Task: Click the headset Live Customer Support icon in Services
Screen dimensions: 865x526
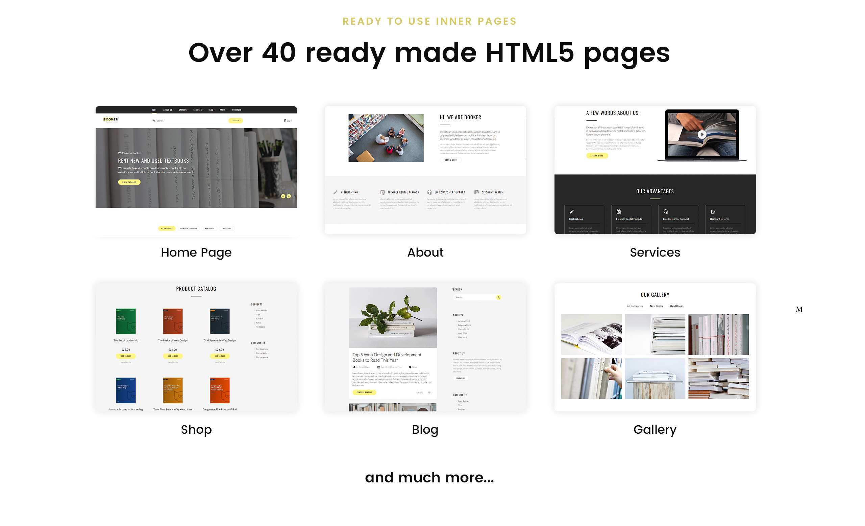Action: point(665,212)
